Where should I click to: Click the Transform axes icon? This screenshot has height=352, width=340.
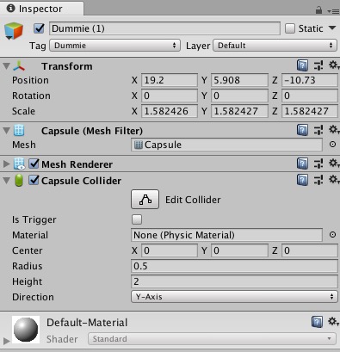[19, 66]
